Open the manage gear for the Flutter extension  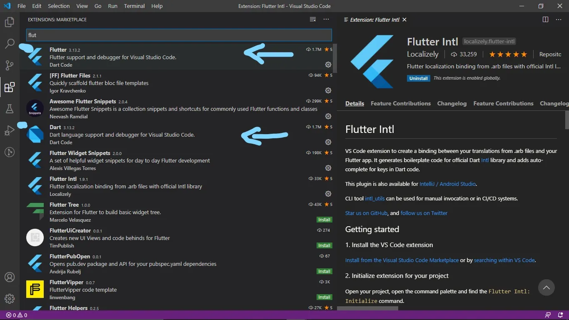(328, 65)
